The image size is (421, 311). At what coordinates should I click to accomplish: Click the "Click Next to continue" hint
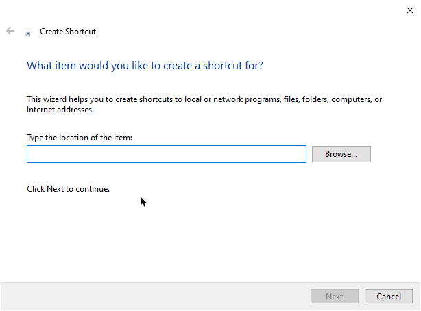tap(68, 188)
